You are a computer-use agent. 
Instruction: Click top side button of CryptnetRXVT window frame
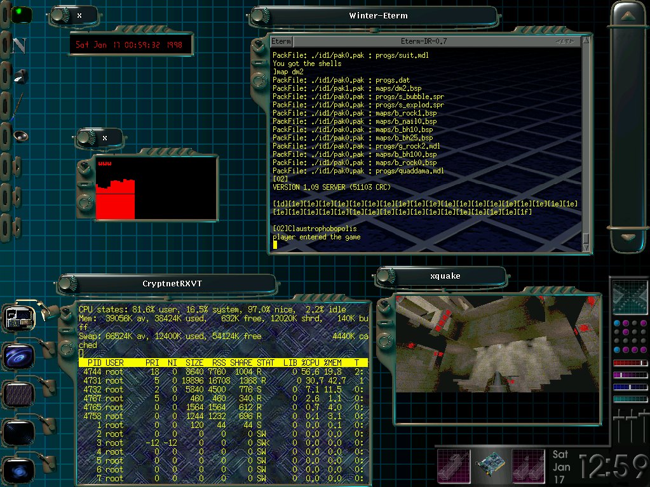[x=66, y=313]
